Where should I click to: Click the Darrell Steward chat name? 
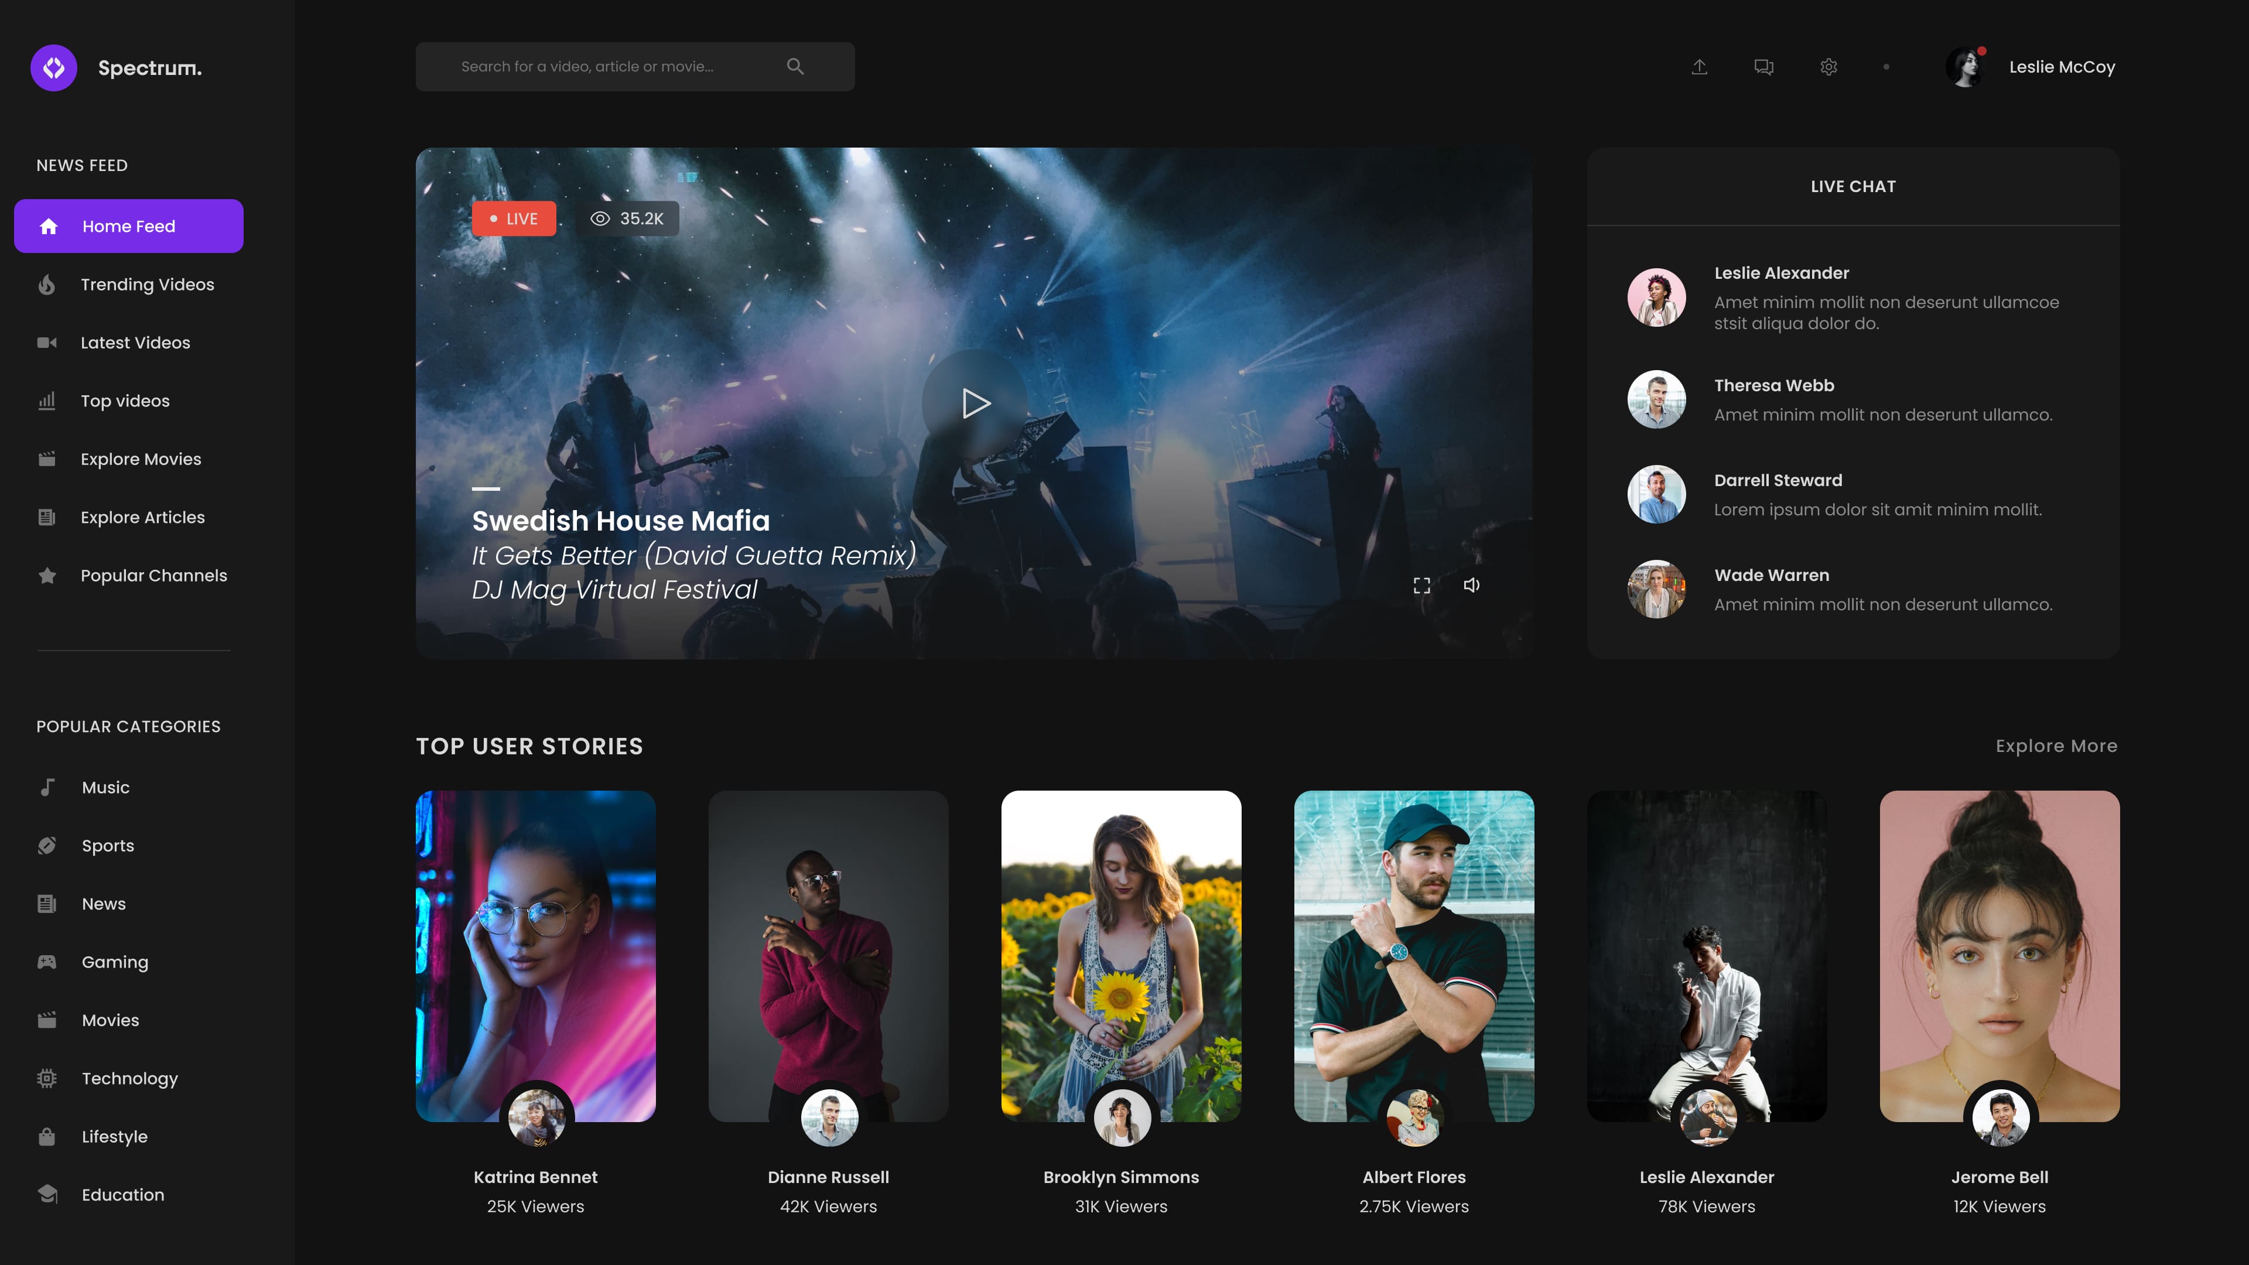1779,480
